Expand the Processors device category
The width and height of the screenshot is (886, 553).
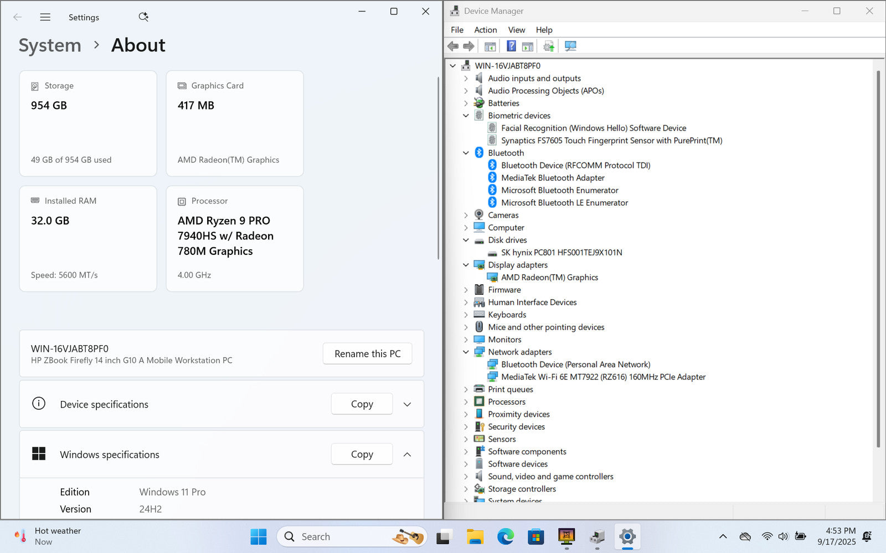(466, 402)
